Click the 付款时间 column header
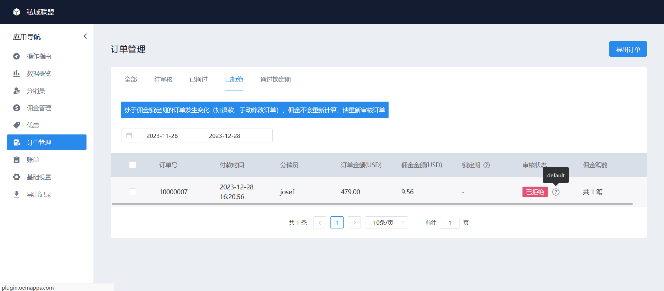 (232, 165)
